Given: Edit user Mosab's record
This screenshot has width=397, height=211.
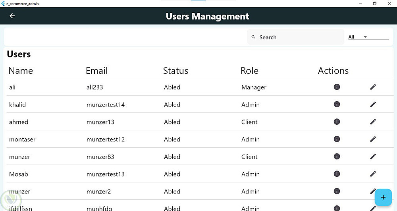Looking at the screenshot, I should point(373,174).
